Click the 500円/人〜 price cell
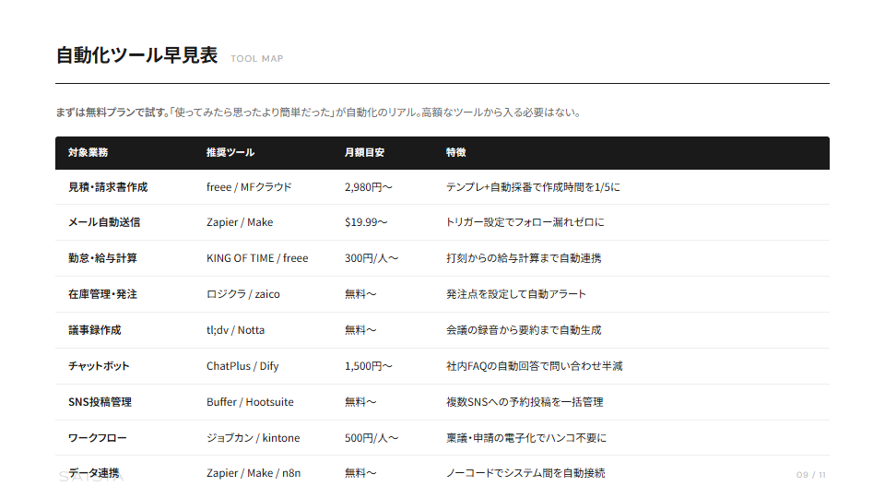 [372, 438]
